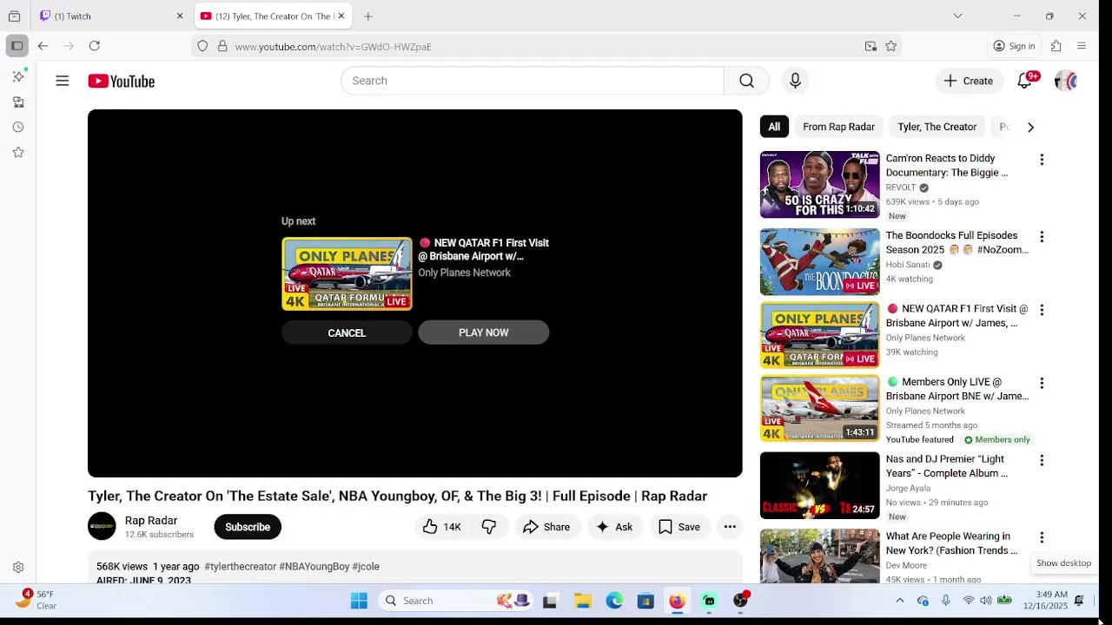Image resolution: width=1112 pixels, height=625 pixels.
Task: Open options for Cam'ron Reacts video
Action: click(1042, 160)
